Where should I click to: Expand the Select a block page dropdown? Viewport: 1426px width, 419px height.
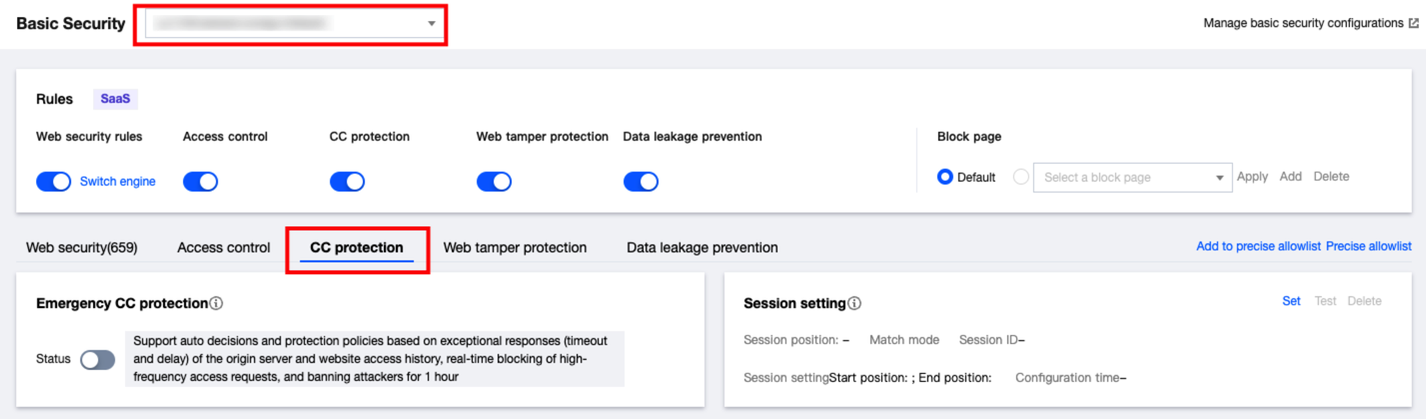coord(1132,178)
